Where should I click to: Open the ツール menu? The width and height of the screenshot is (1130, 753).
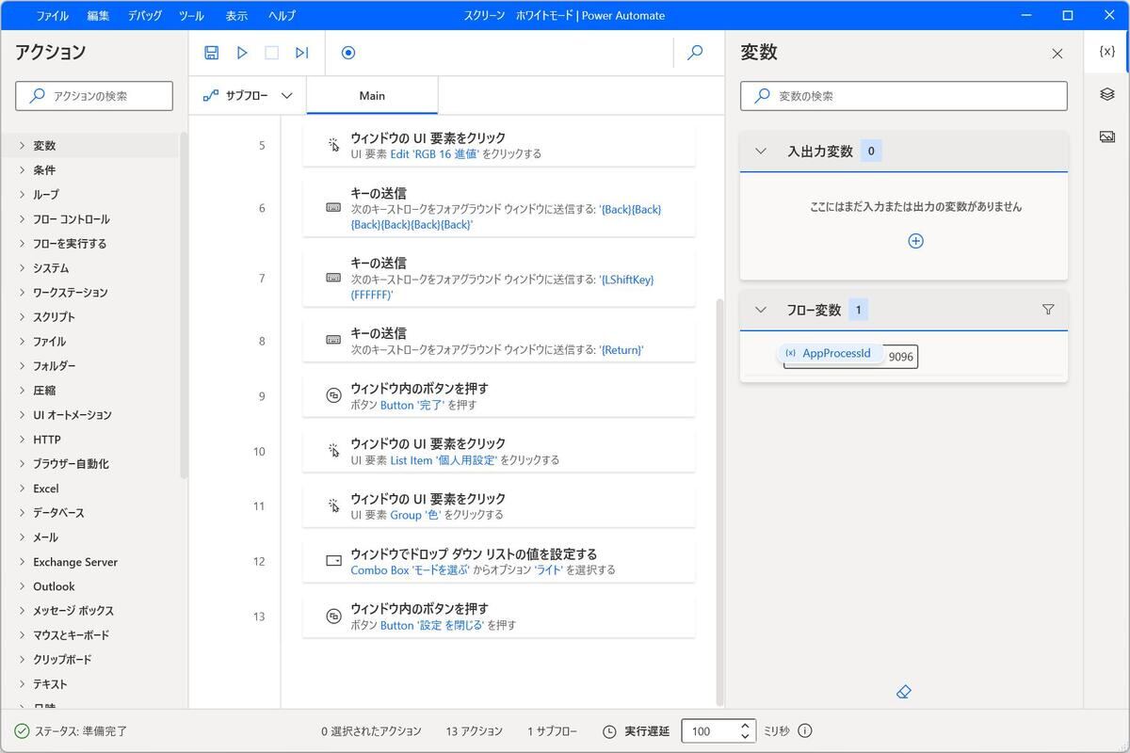pos(191,16)
